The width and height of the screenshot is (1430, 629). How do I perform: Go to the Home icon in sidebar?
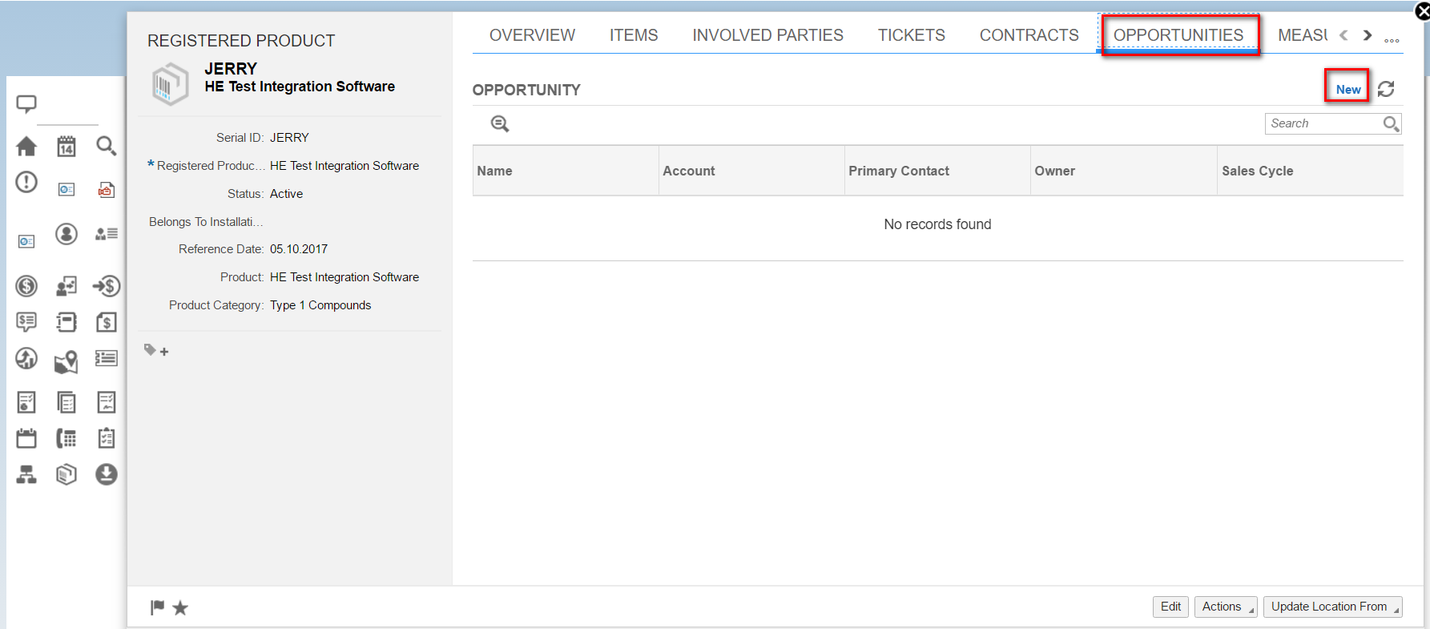point(26,146)
